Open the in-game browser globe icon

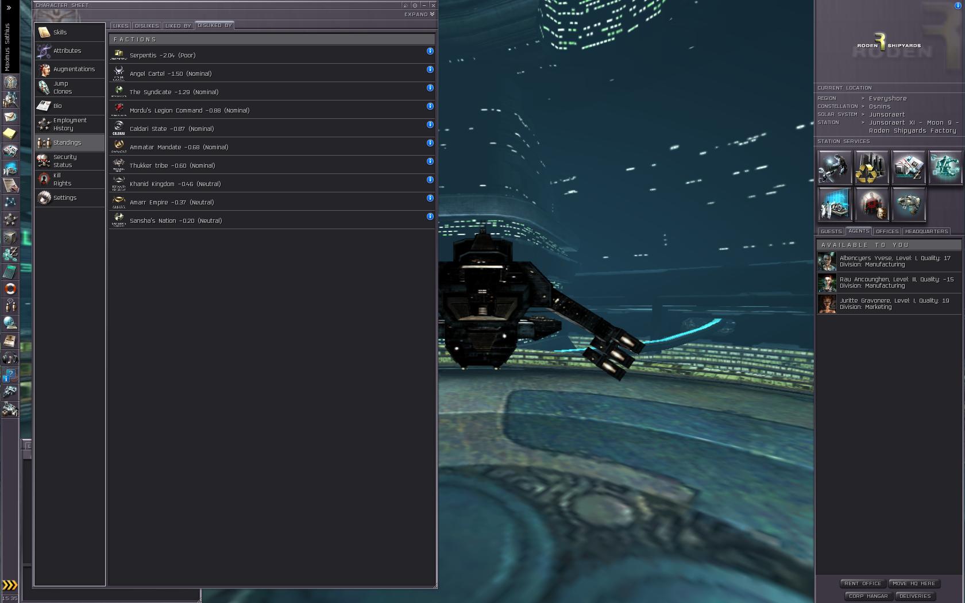click(10, 323)
